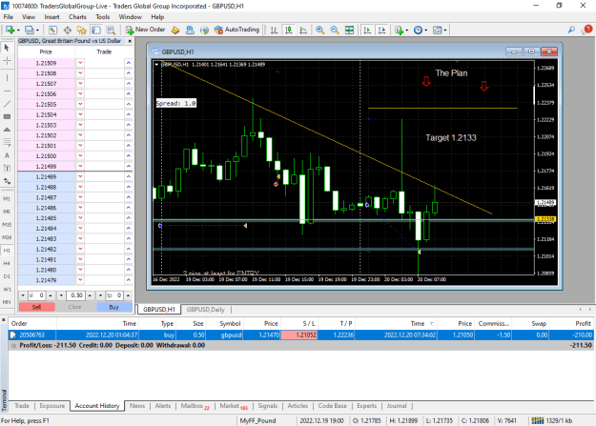The height and width of the screenshot is (426, 596).
Task: Select the Vertical Line drawing tool
Action: click(x=7, y=78)
